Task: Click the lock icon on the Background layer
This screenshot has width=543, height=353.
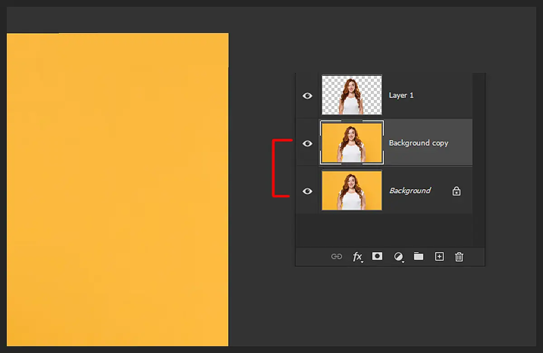Action: [457, 191]
